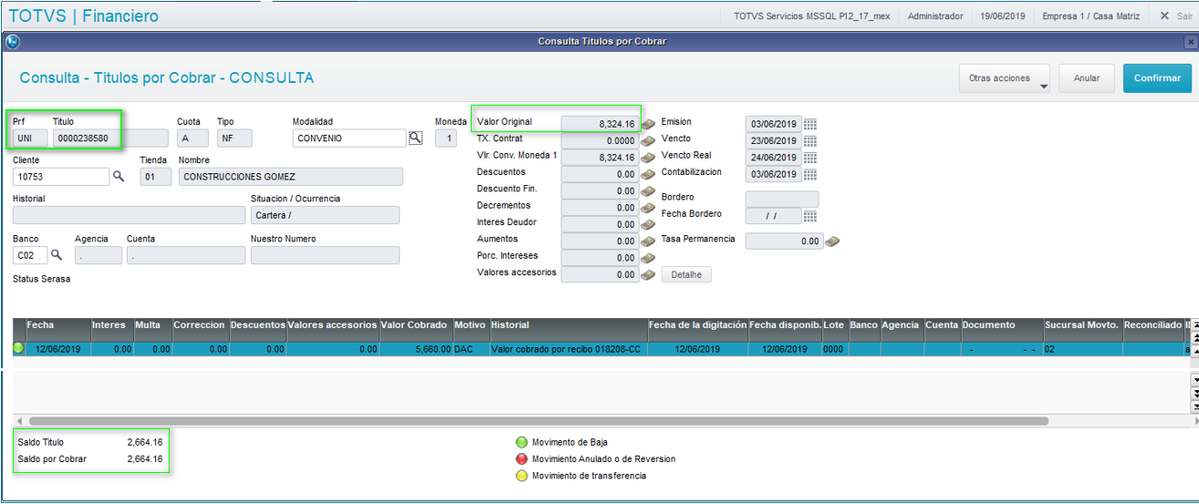
Task: Click the calculator icon beside Descuentos
Action: point(648,174)
